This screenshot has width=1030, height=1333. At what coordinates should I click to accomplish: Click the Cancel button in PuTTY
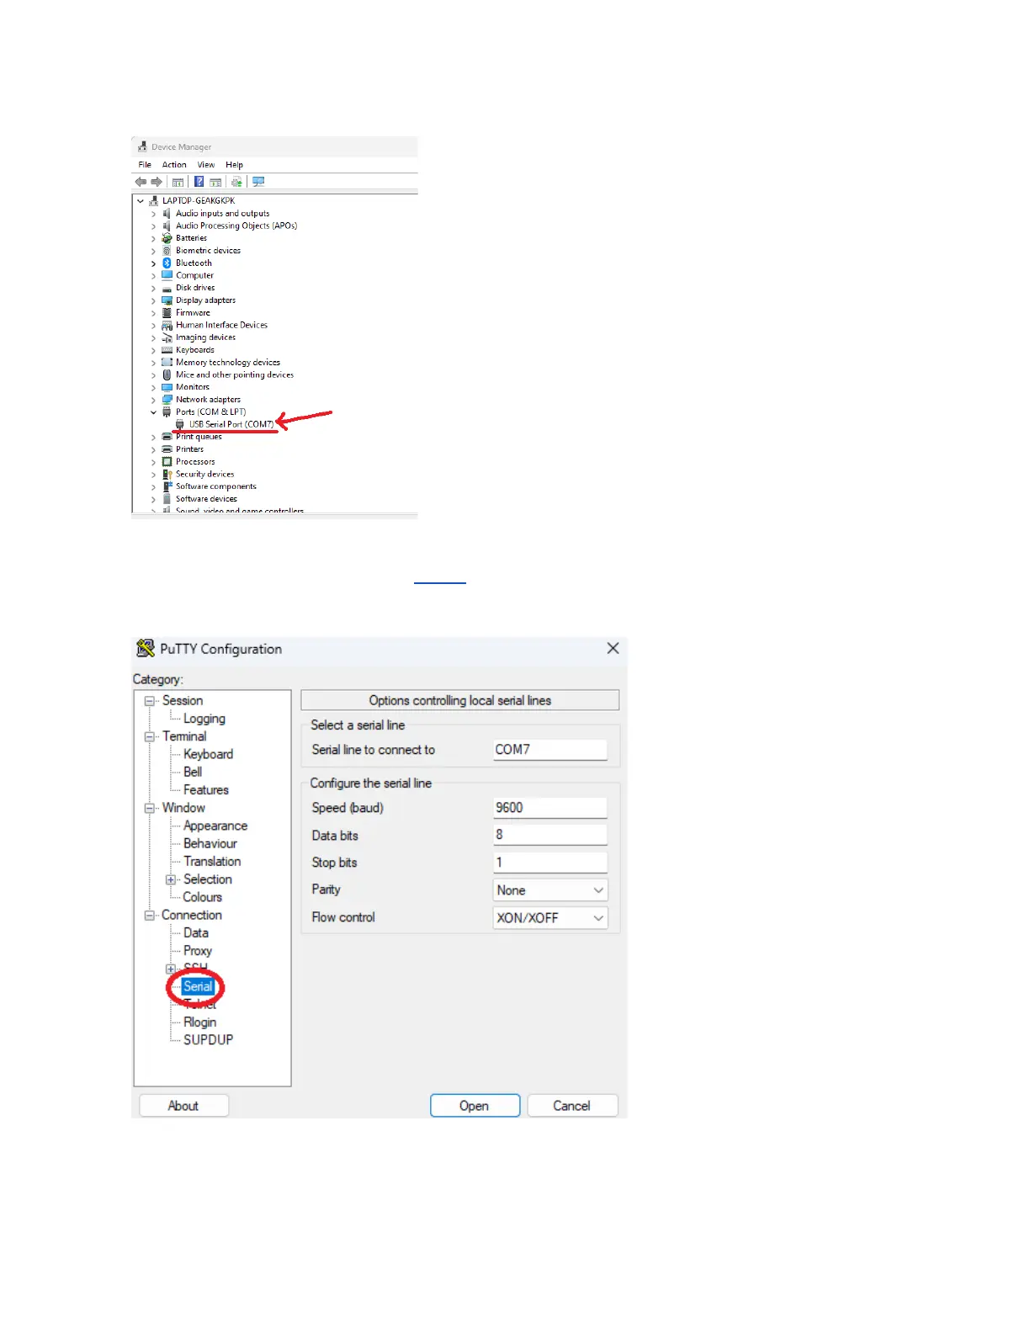click(x=572, y=1106)
